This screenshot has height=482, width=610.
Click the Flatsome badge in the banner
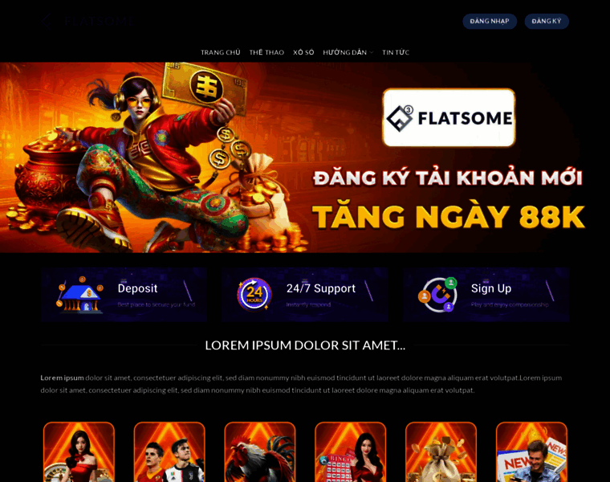coord(449,117)
